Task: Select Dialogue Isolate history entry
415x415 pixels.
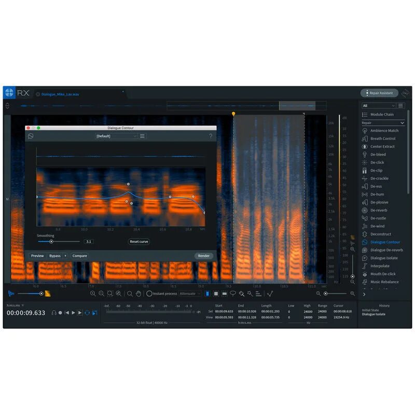Action: [x=374, y=314]
